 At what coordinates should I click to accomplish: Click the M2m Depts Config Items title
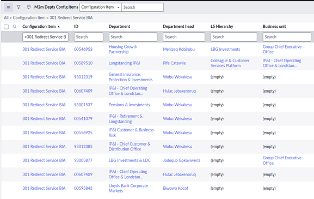(x=56, y=7)
